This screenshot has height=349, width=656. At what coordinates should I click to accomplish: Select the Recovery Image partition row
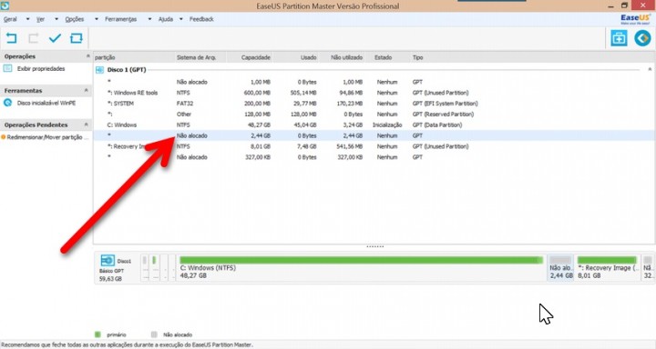point(374,146)
